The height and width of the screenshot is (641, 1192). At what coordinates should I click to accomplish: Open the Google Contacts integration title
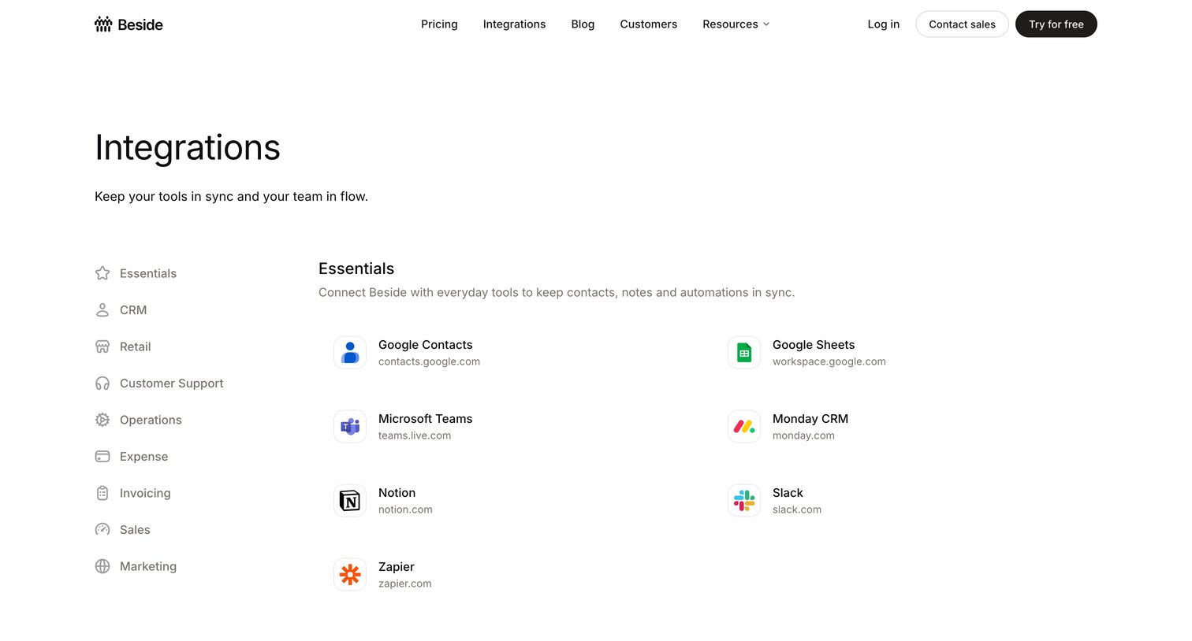[426, 345]
